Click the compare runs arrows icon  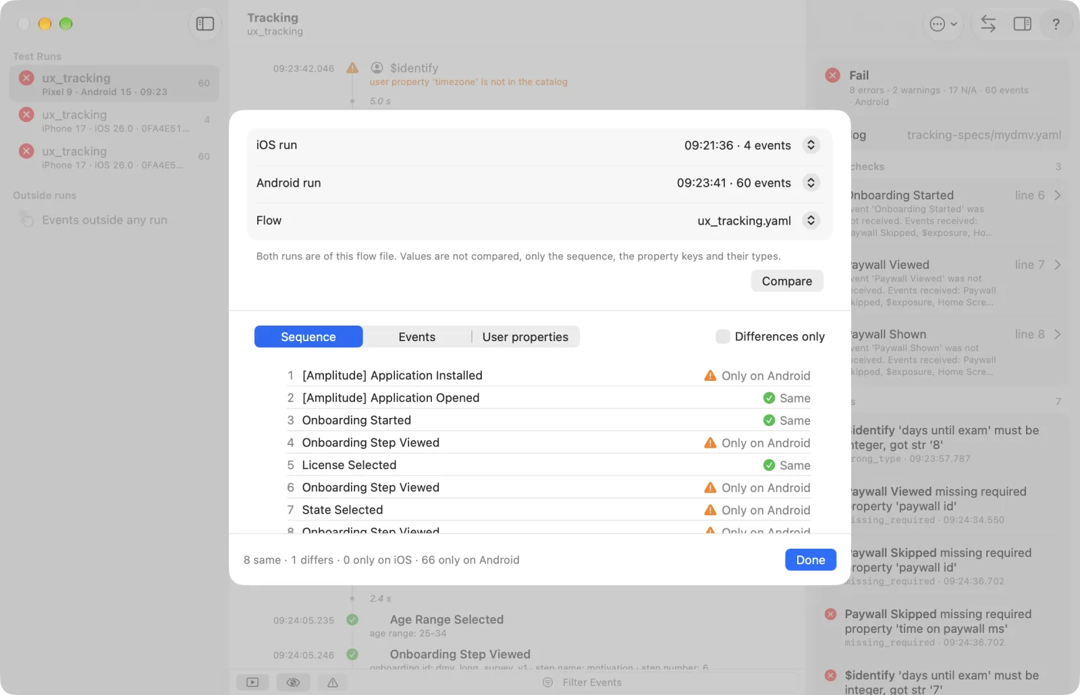[988, 24]
